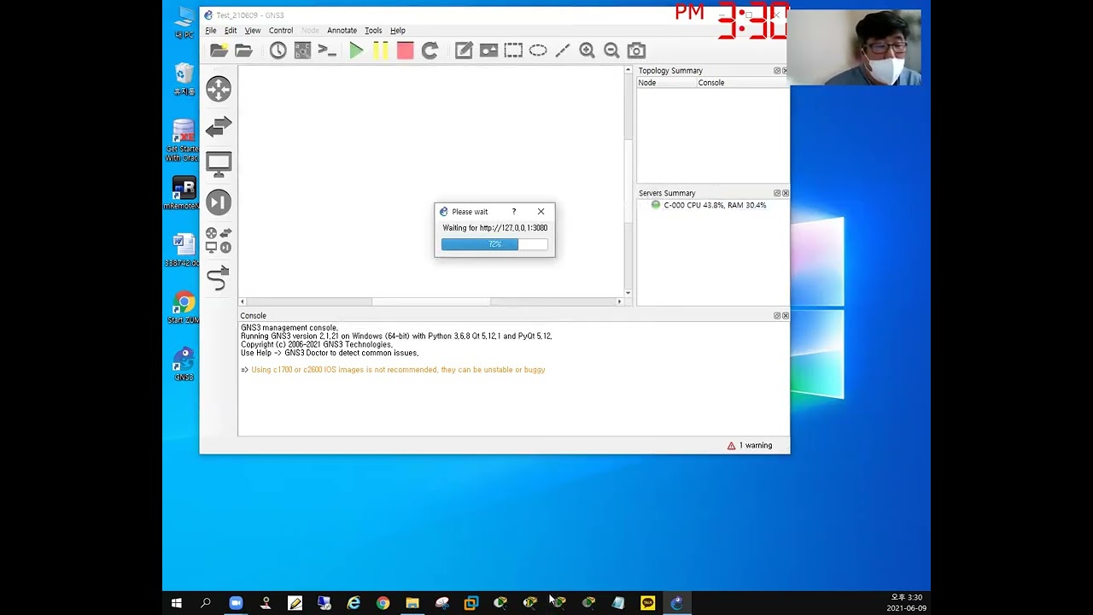The image size is (1093, 615).
Task: Take a screenshot with the camera icon
Action: click(x=636, y=50)
